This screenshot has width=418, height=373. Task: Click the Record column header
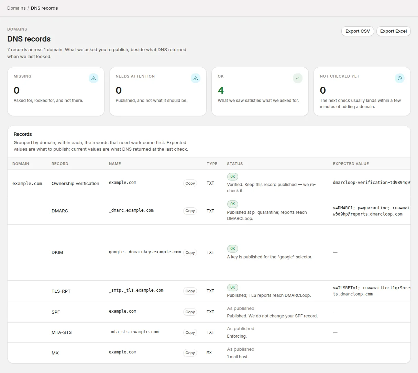click(x=60, y=164)
